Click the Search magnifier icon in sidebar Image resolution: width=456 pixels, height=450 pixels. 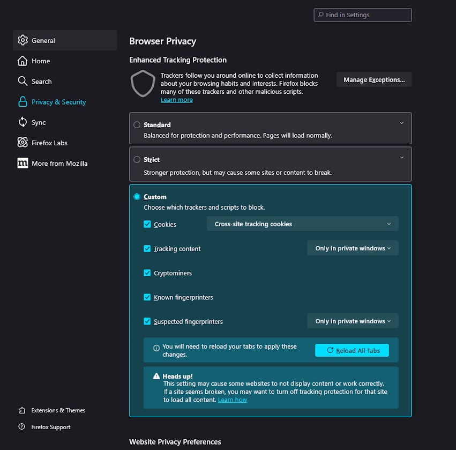(x=23, y=81)
